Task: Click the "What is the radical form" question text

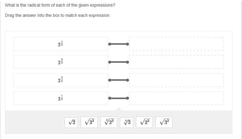Action: coord(60,5)
